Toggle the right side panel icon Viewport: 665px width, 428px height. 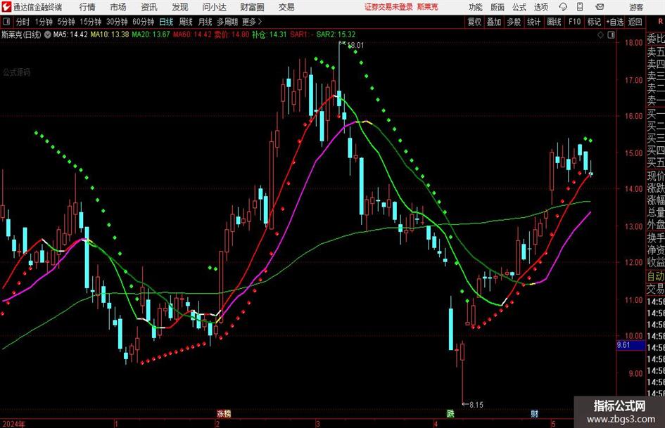point(611,34)
